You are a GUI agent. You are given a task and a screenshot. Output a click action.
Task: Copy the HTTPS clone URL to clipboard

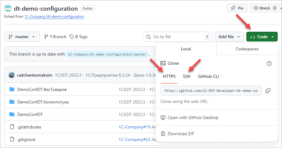[268, 91]
